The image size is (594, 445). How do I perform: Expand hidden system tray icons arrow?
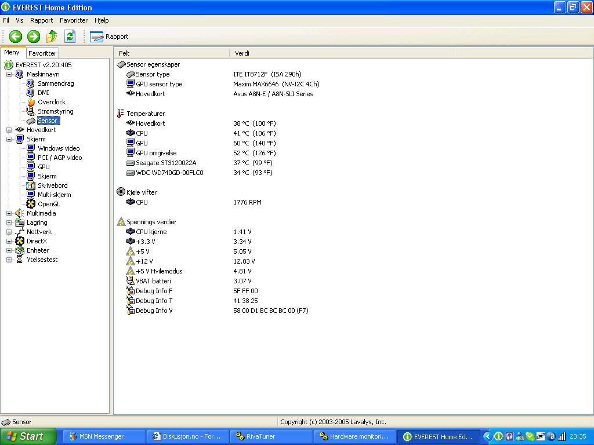pos(487,437)
